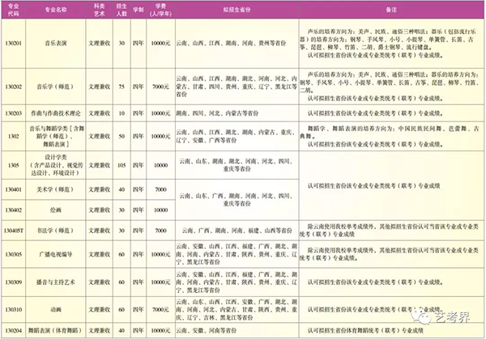Click the 书法学(师范) major name

pyautogui.click(x=56, y=231)
